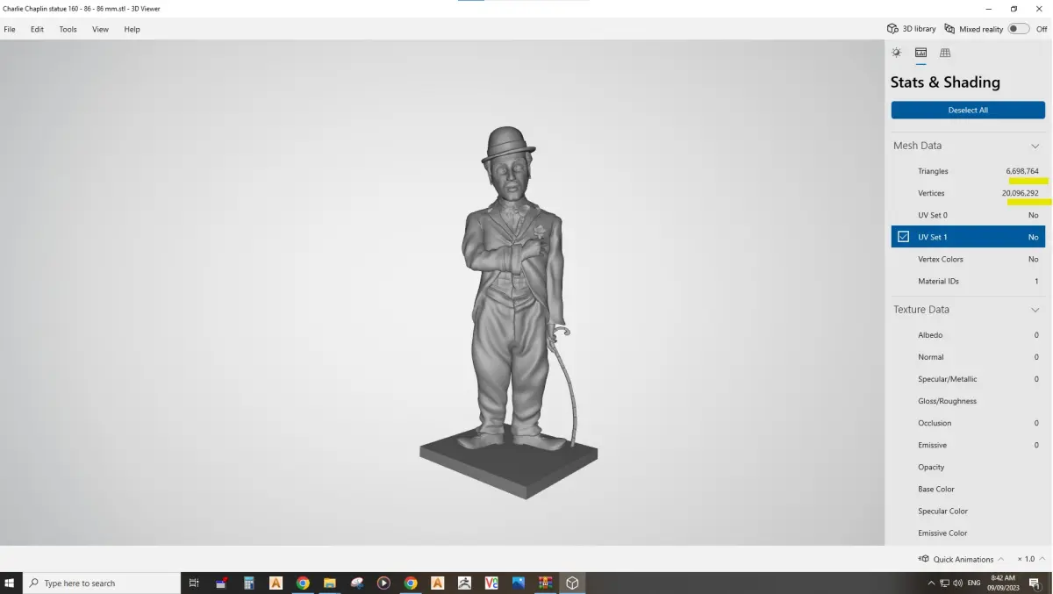The height and width of the screenshot is (594, 1053).
Task: Click the Mixed reality cube icon
Action: coord(949,29)
